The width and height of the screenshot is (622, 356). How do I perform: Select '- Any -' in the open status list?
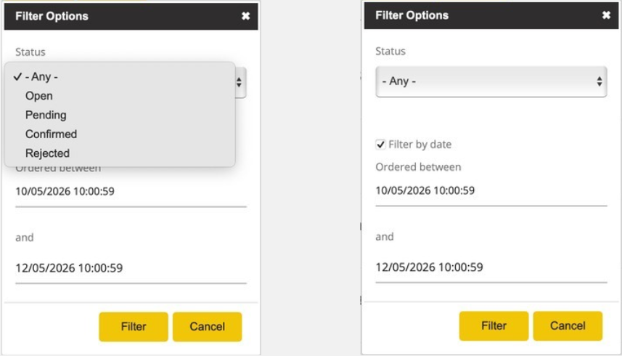[x=120, y=76]
